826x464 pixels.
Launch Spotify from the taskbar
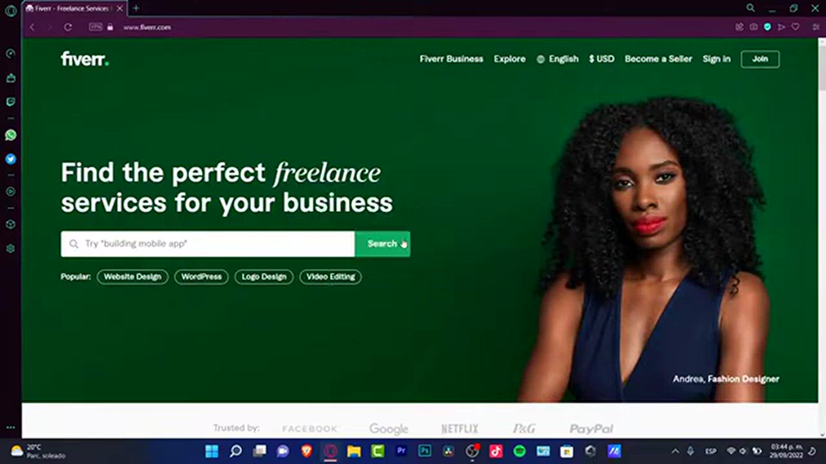click(520, 451)
